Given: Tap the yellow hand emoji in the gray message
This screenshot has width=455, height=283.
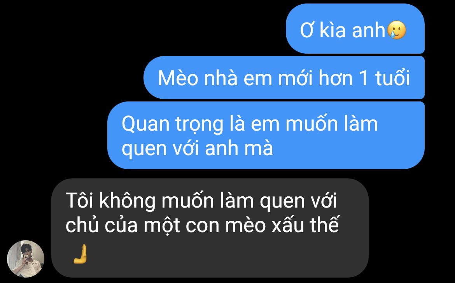Looking at the screenshot, I should point(80,254).
